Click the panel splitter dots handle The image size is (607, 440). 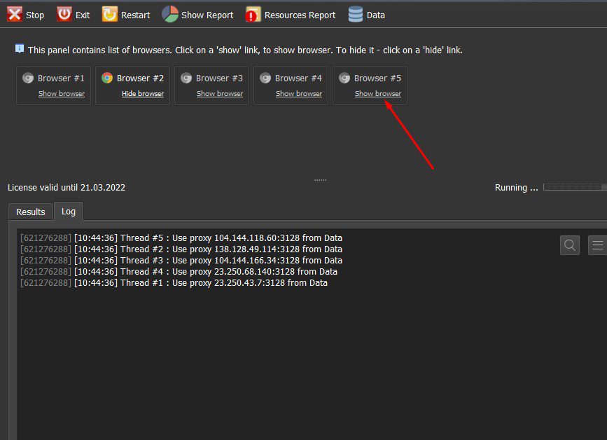pos(320,180)
